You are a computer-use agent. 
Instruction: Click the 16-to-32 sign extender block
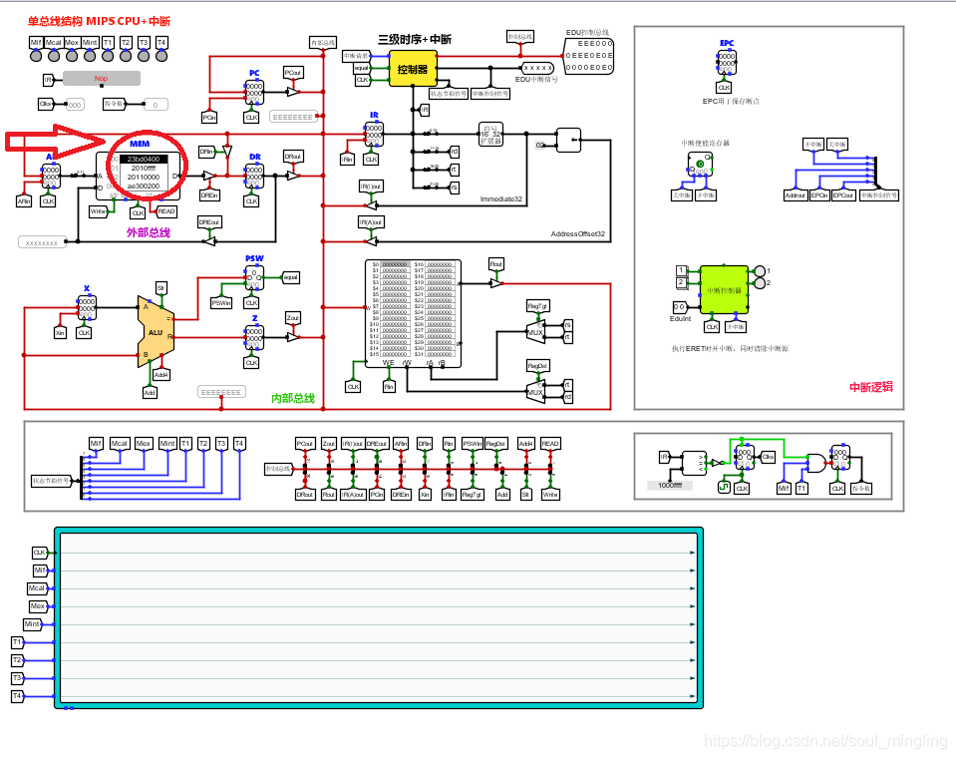tap(490, 134)
